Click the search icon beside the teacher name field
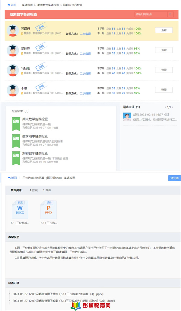This screenshot has height=311, width=181. 170,14
